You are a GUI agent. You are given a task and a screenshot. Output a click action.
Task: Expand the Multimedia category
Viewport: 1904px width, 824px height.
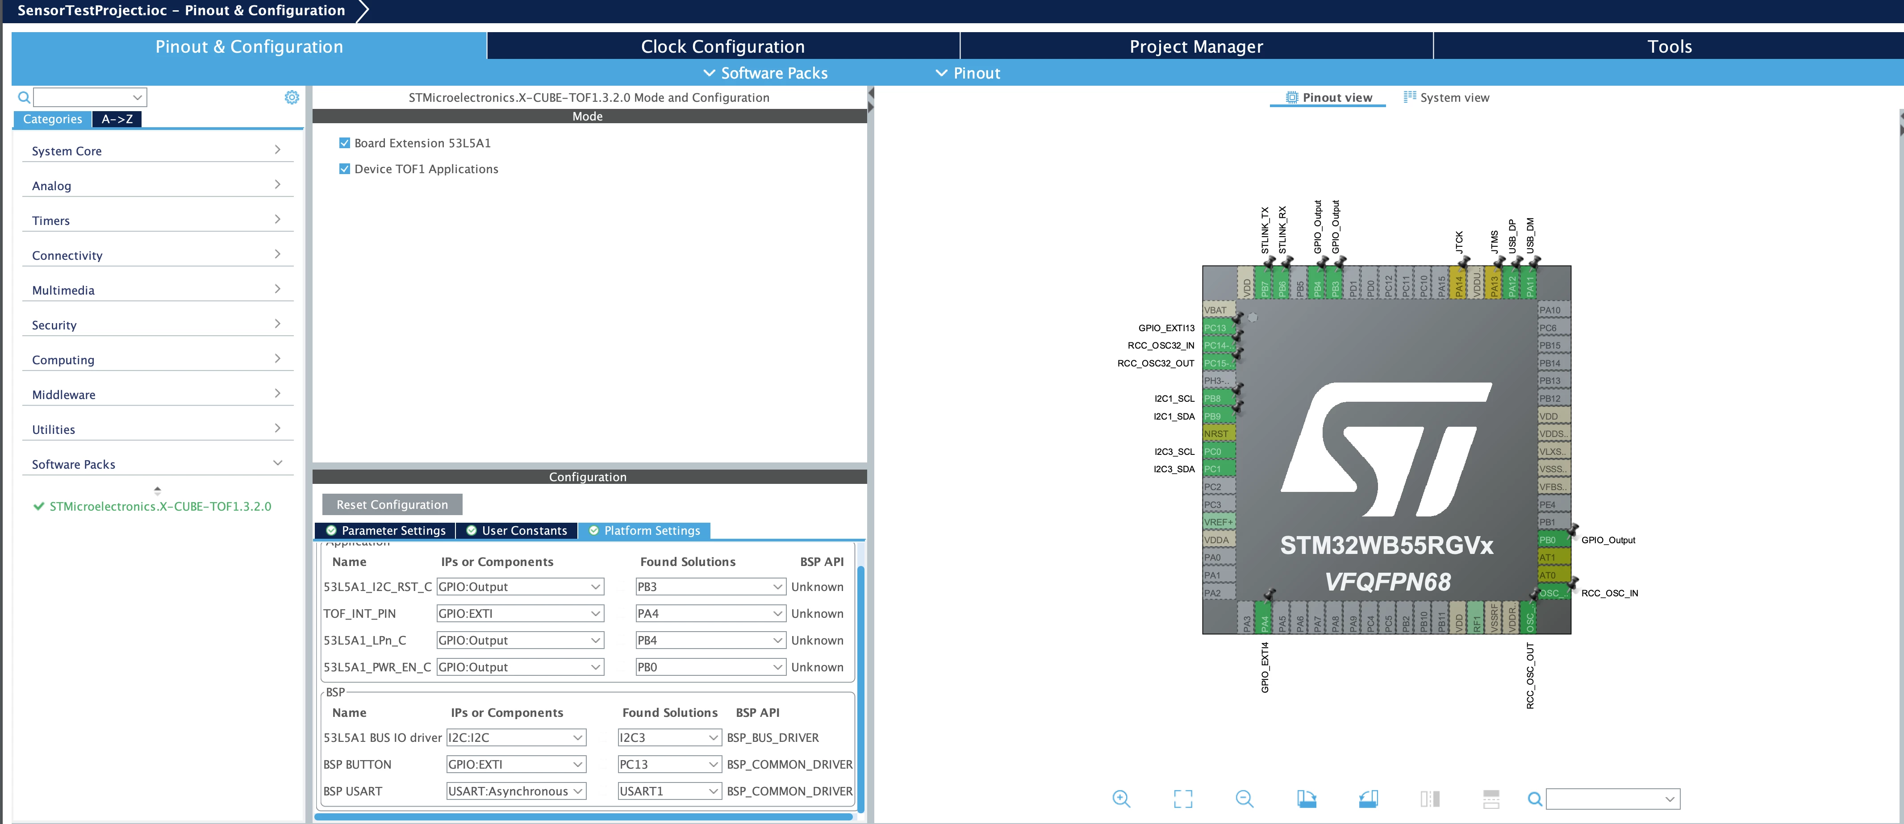pos(158,289)
